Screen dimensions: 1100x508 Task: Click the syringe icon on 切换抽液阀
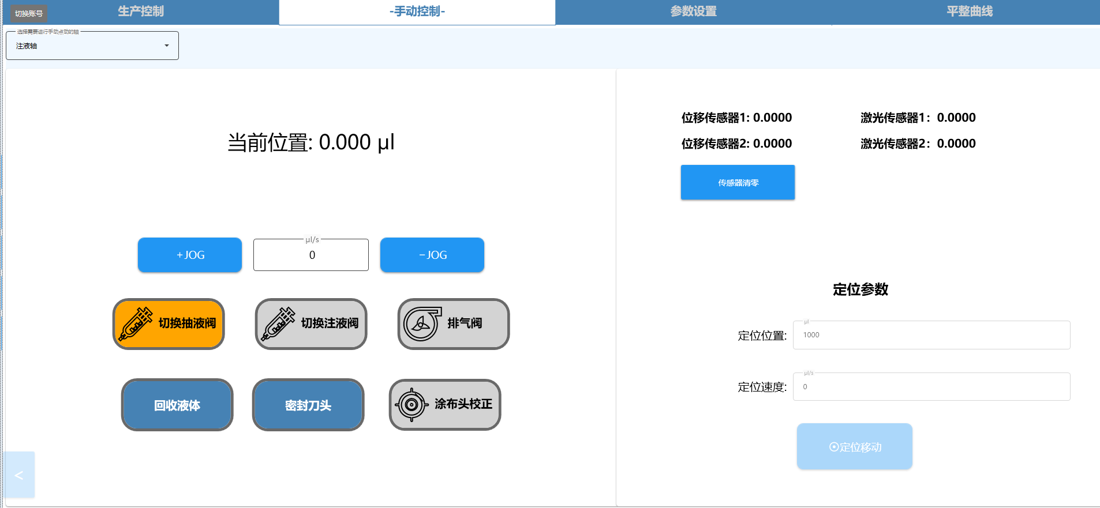coord(136,324)
